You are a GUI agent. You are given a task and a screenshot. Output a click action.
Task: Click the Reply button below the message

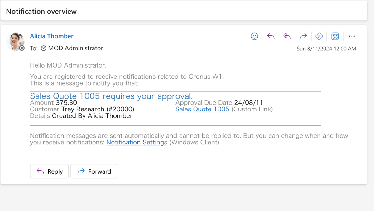49,171
